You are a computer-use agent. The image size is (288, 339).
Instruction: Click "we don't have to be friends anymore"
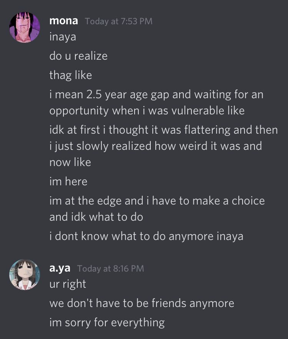point(142,303)
